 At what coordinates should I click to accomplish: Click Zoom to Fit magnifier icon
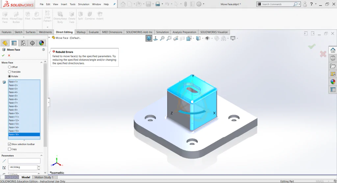pos(162,38)
